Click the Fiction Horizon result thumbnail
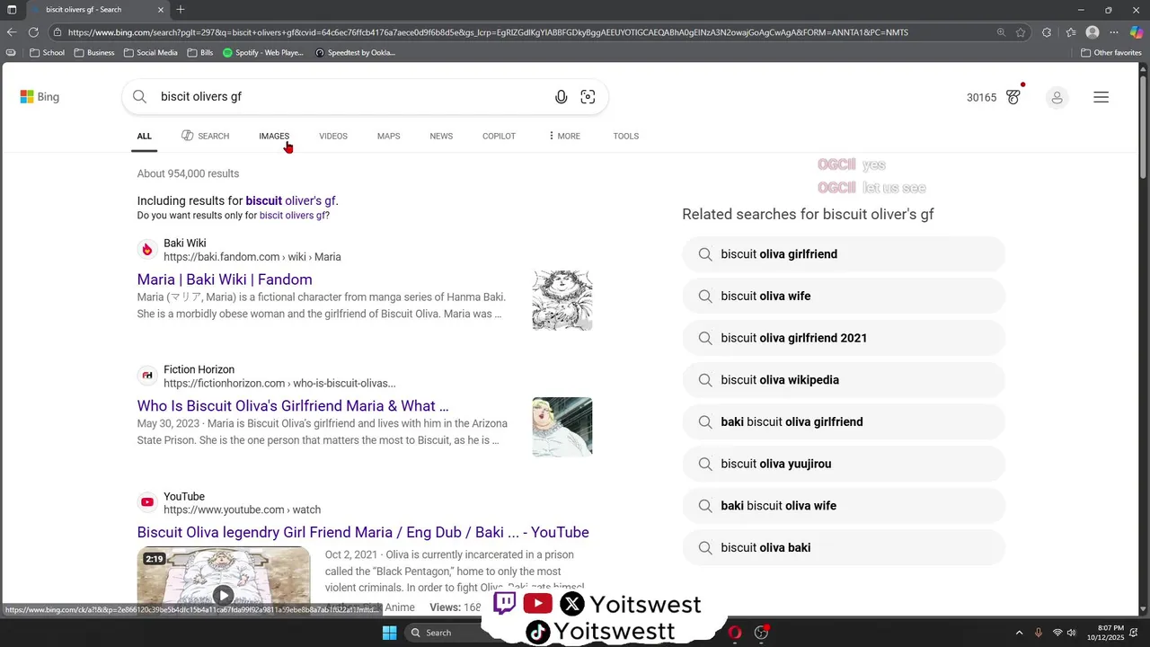The width and height of the screenshot is (1150, 647). tap(562, 427)
